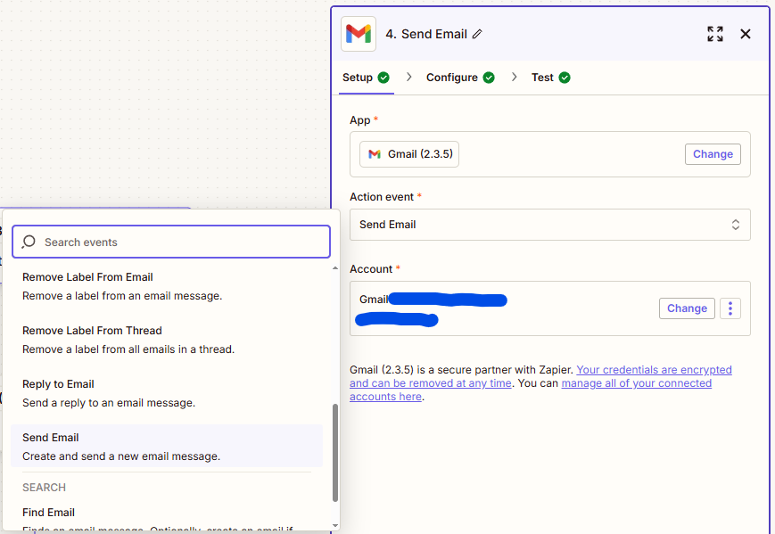
Task: Click the green checkmark beside Configure
Action: [489, 78]
